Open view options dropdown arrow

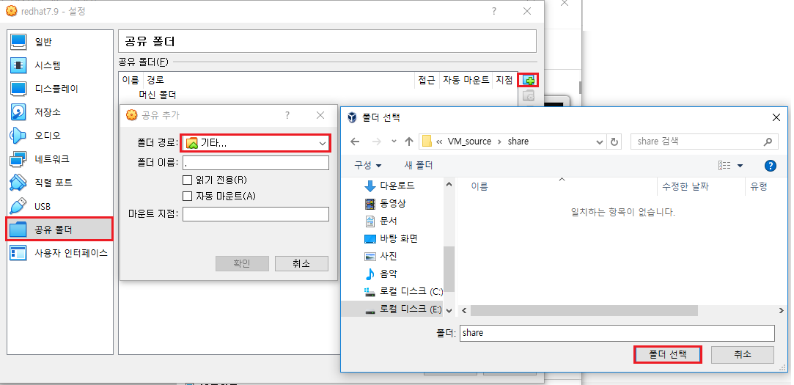(740, 166)
